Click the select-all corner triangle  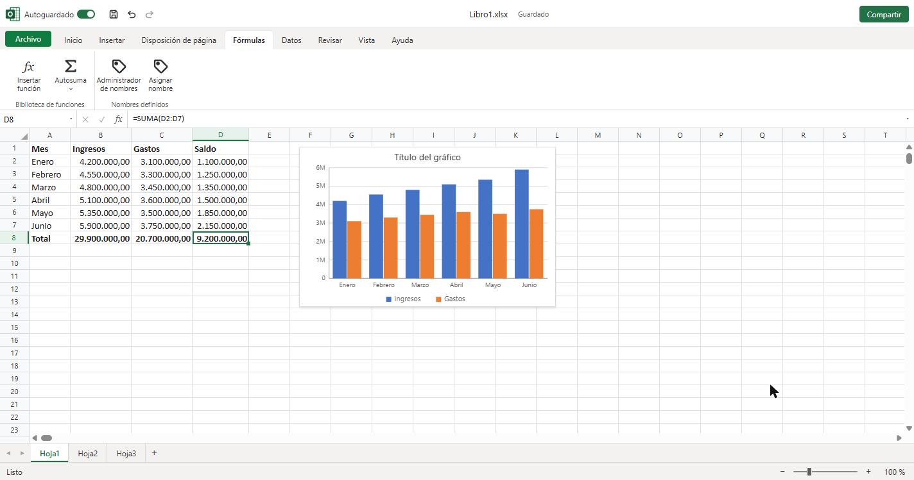pos(24,136)
